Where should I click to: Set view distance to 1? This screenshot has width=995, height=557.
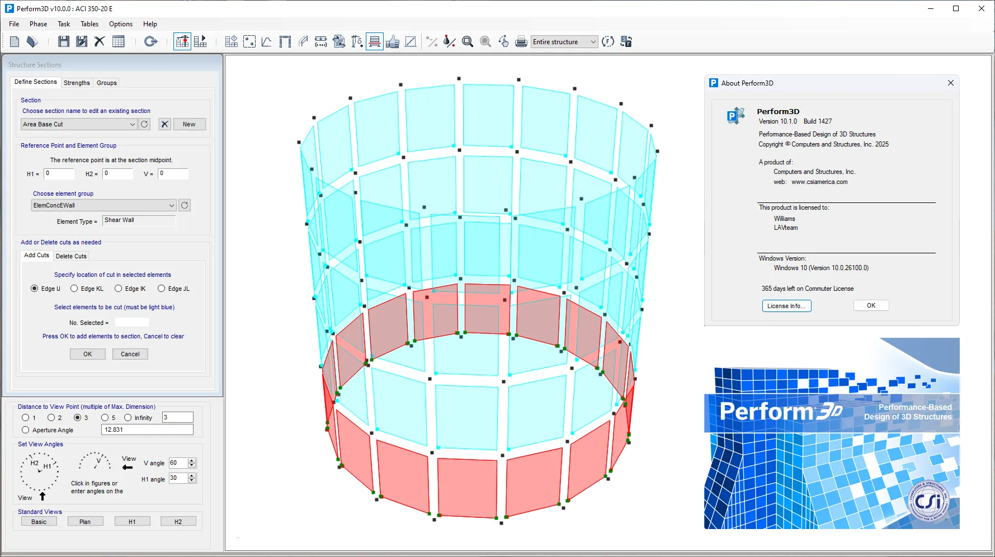click(x=25, y=418)
